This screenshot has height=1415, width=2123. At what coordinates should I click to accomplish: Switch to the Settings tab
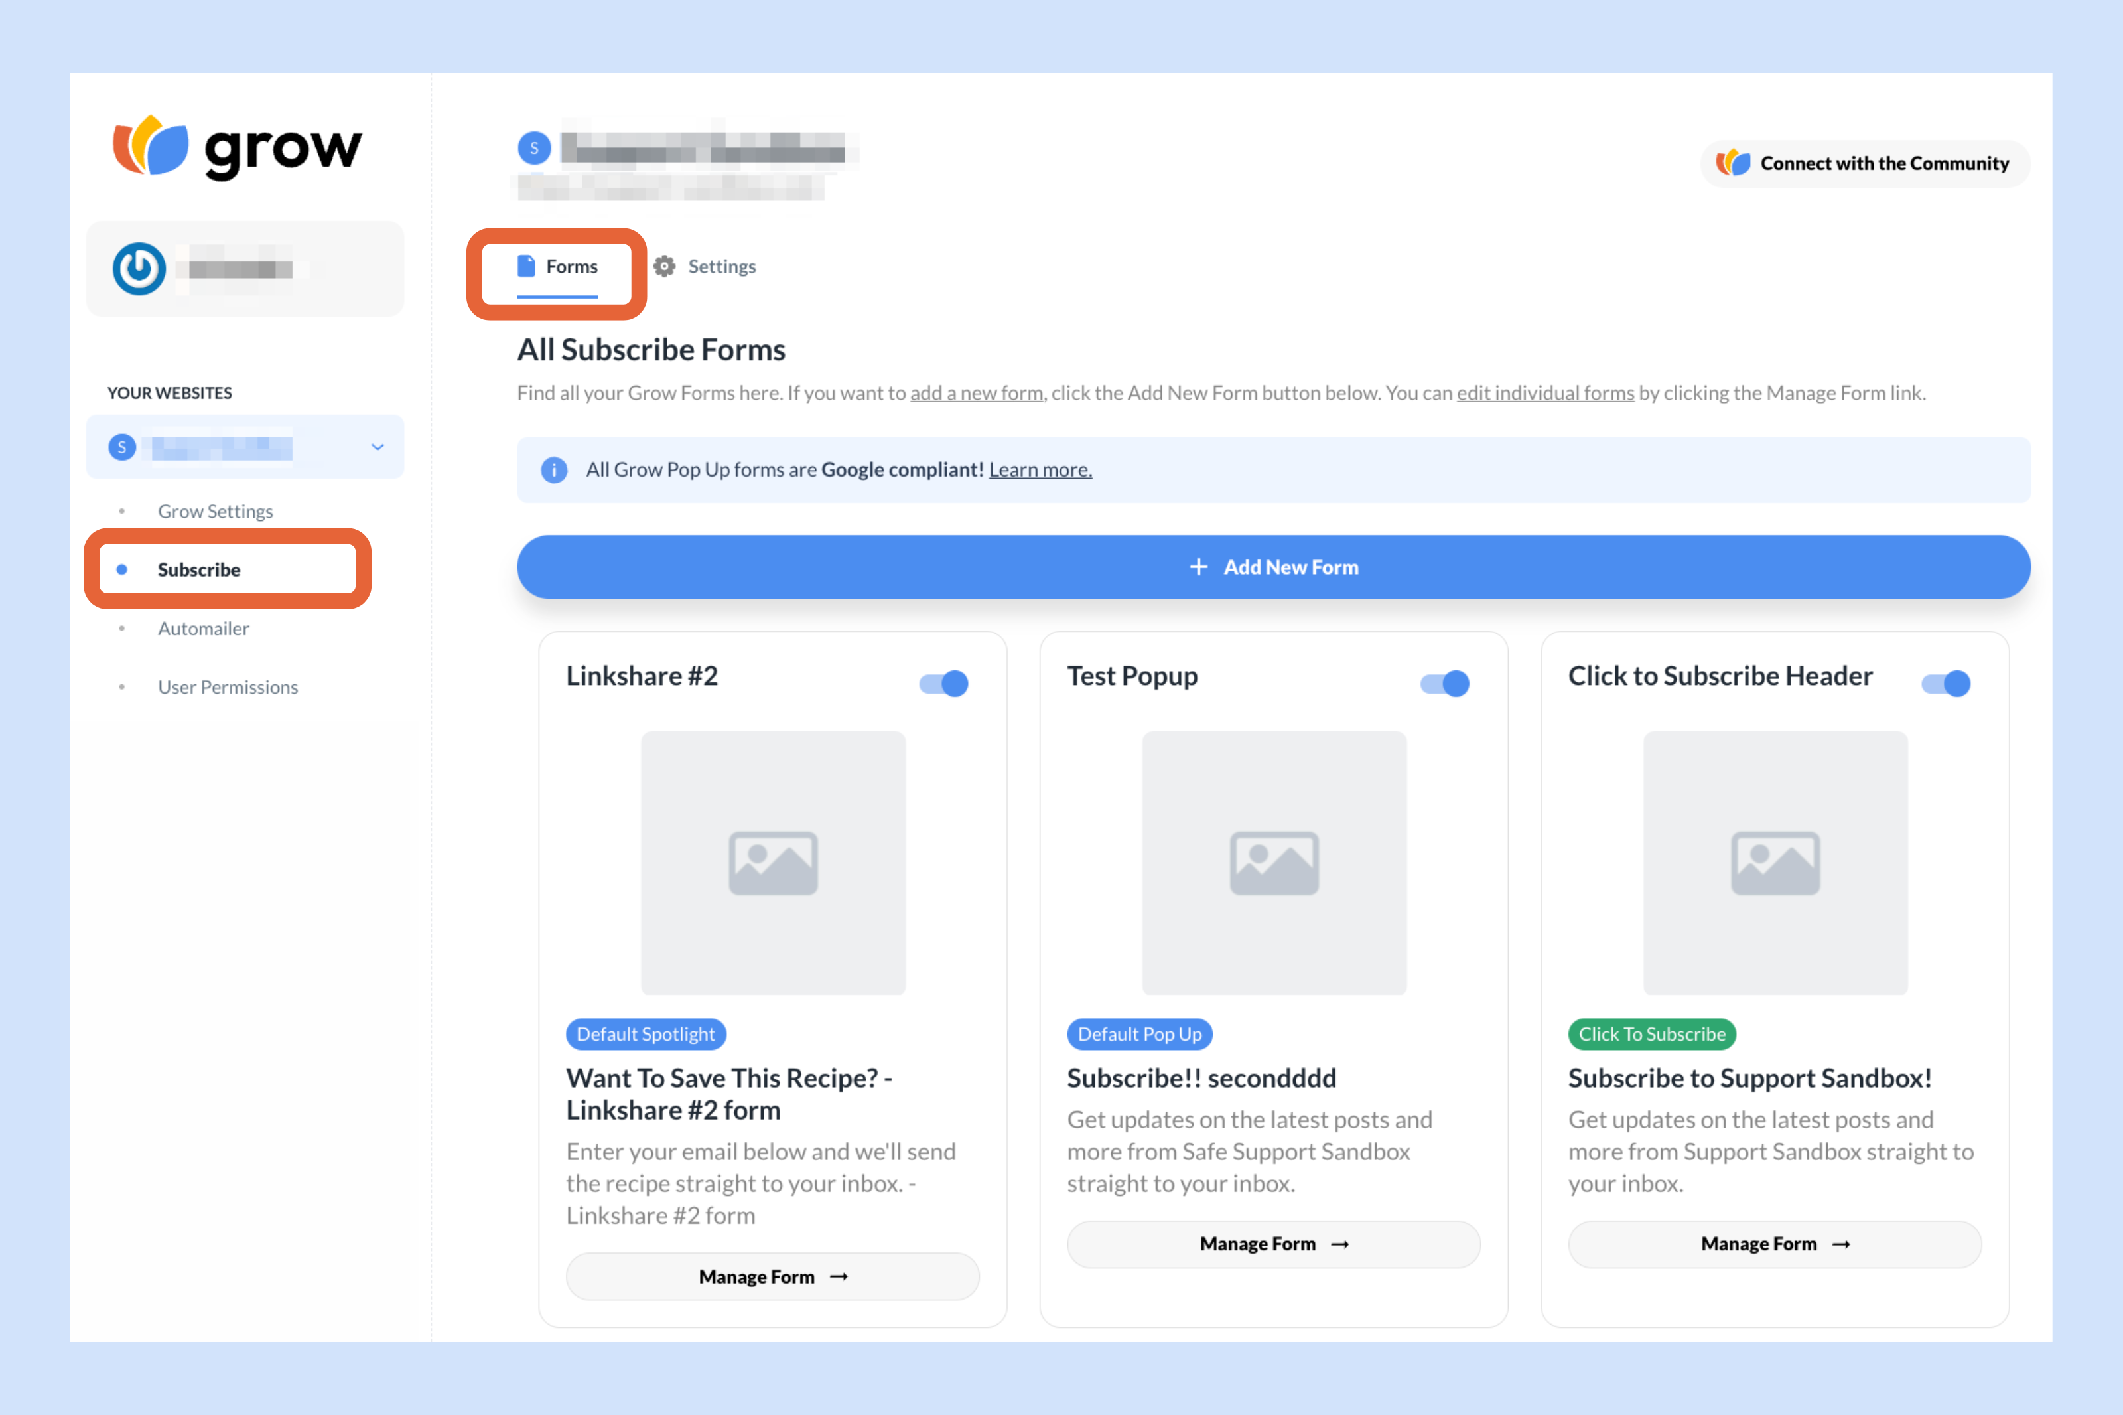(x=705, y=266)
